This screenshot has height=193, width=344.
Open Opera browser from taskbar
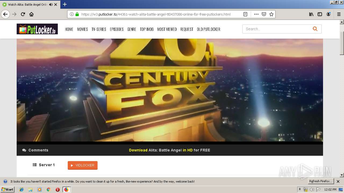58,190
